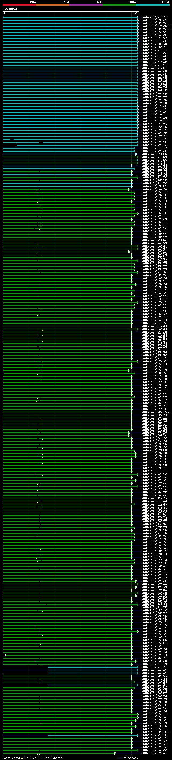The height and width of the screenshot is (760, 172).
Task: Select hit UniRef100_Q23699
Action: point(154,738)
